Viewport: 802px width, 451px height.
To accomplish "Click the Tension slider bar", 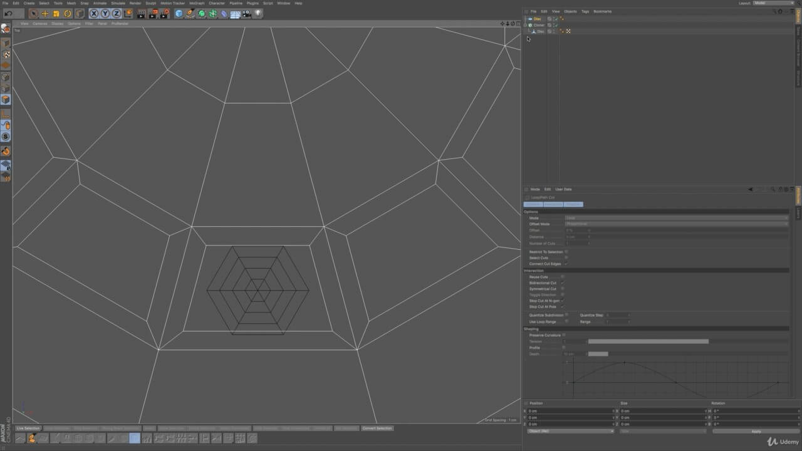I will coord(648,341).
